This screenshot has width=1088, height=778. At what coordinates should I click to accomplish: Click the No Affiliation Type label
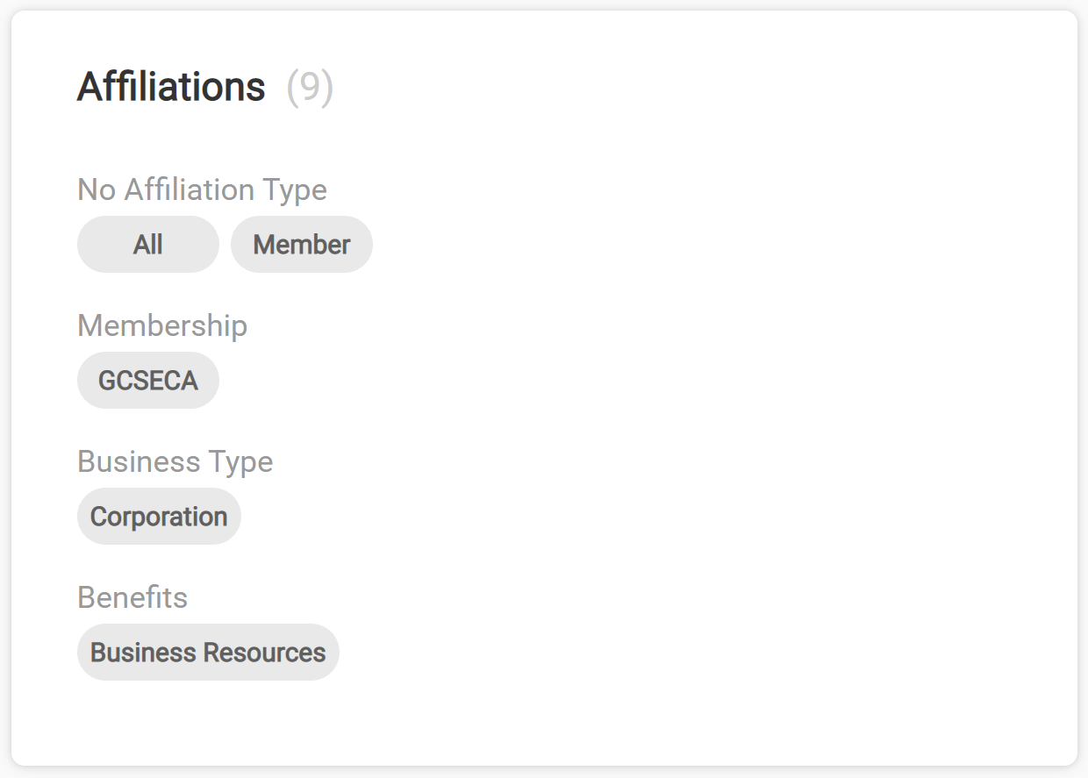click(x=203, y=189)
